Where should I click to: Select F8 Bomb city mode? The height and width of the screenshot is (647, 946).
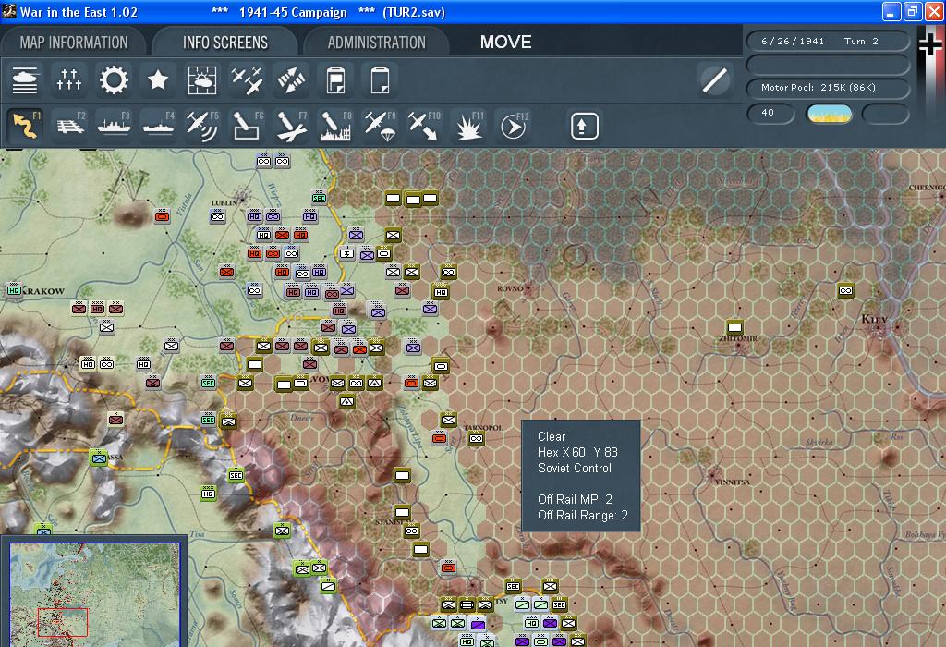click(335, 126)
